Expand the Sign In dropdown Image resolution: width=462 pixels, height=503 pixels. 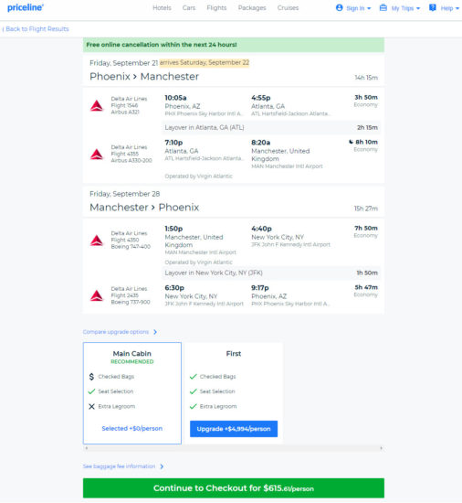tap(358, 8)
